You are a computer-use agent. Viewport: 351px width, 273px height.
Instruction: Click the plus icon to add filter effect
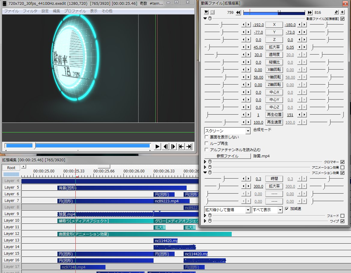pos(342,12)
